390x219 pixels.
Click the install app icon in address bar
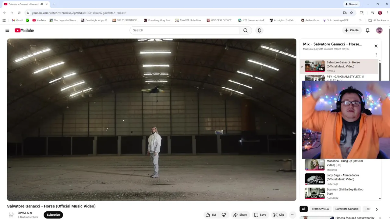[345, 13]
